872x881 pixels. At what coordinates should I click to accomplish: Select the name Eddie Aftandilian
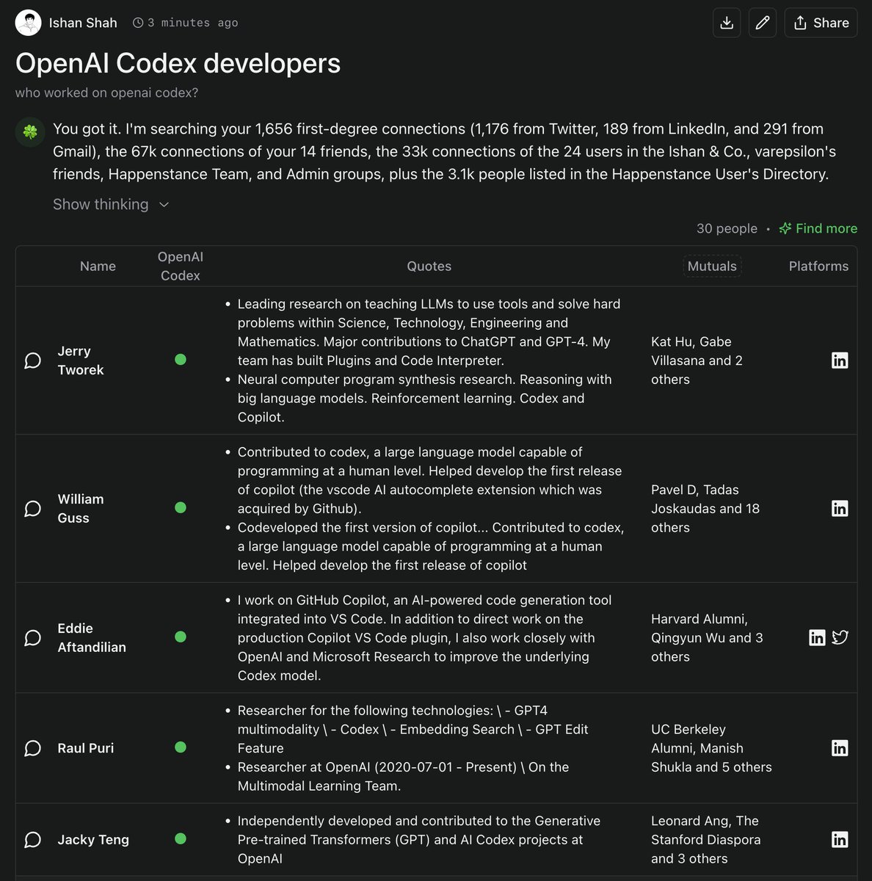click(92, 637)
